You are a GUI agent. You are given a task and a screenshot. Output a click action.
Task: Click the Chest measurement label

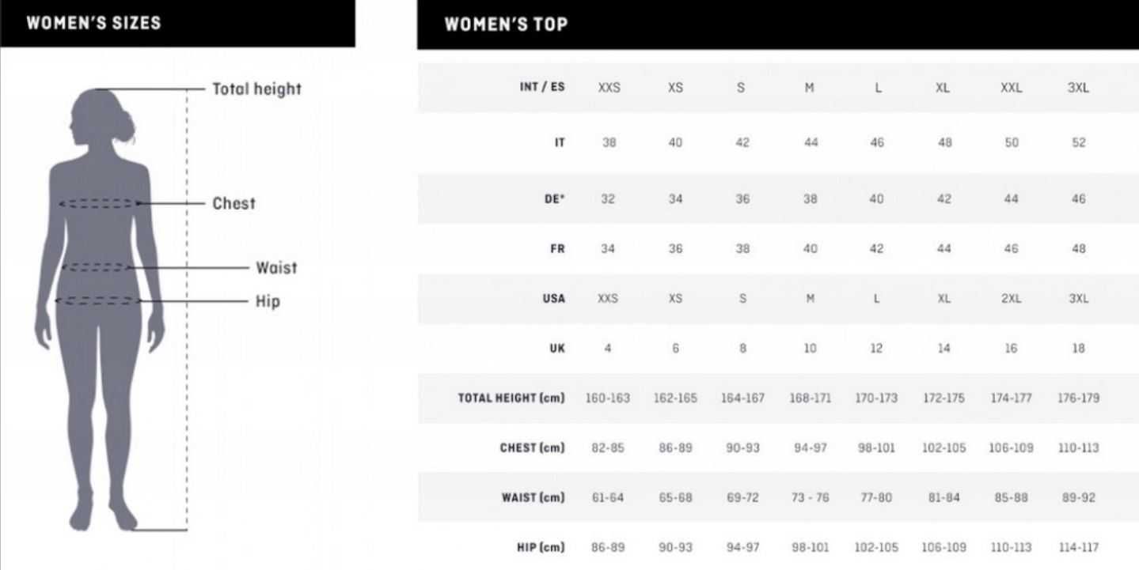[233, 203]
